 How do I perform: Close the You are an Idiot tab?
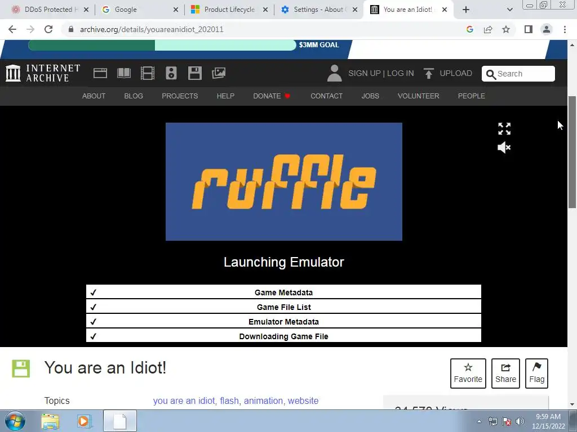[x=445, y=10]
